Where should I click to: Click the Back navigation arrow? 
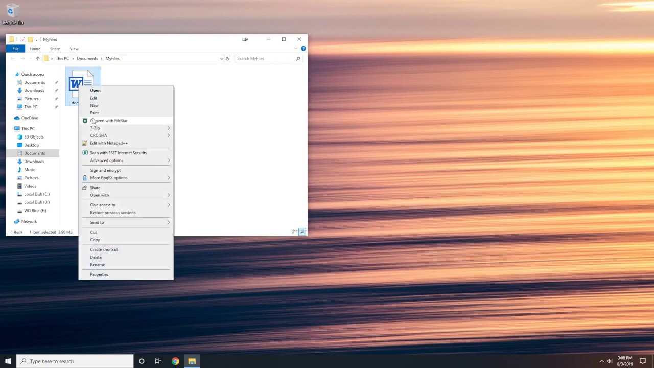click(13, 58)
